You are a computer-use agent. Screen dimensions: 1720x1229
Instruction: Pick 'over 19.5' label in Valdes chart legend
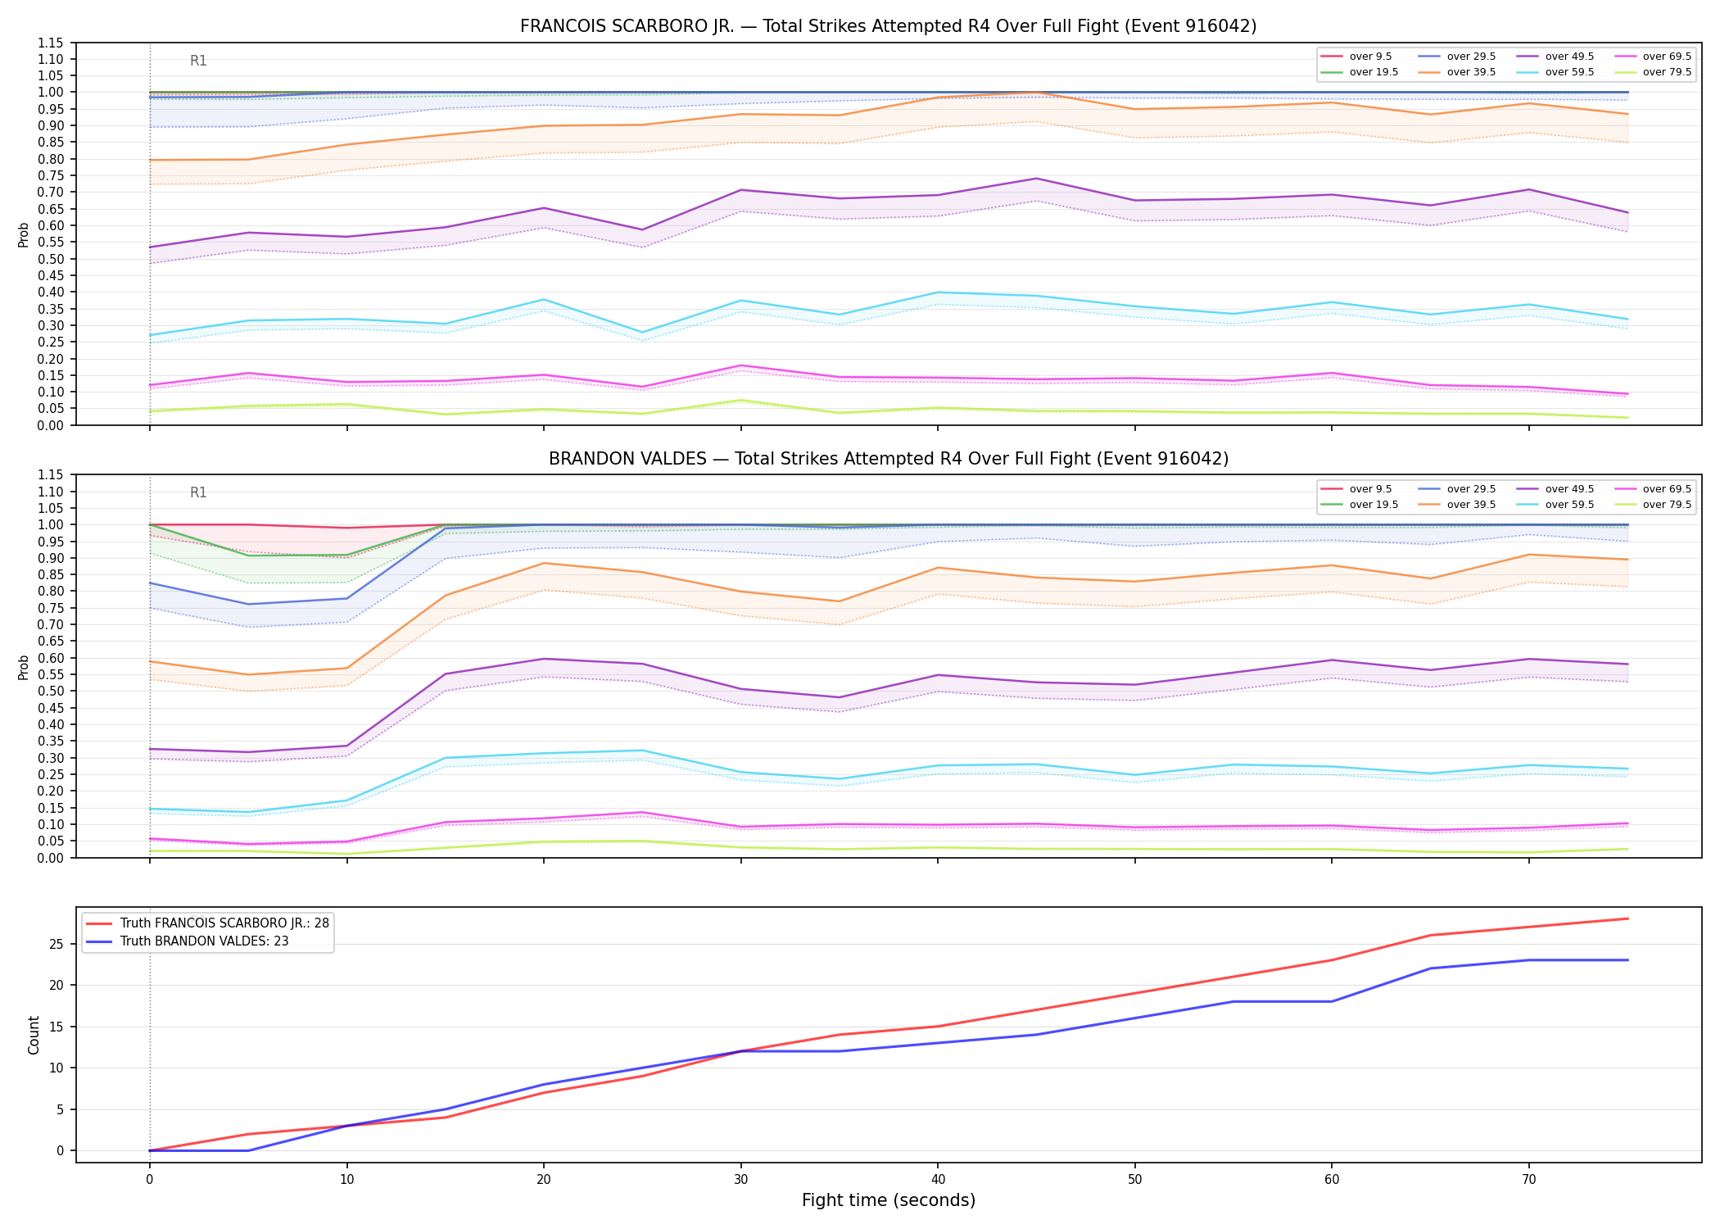click(1374, 505)
